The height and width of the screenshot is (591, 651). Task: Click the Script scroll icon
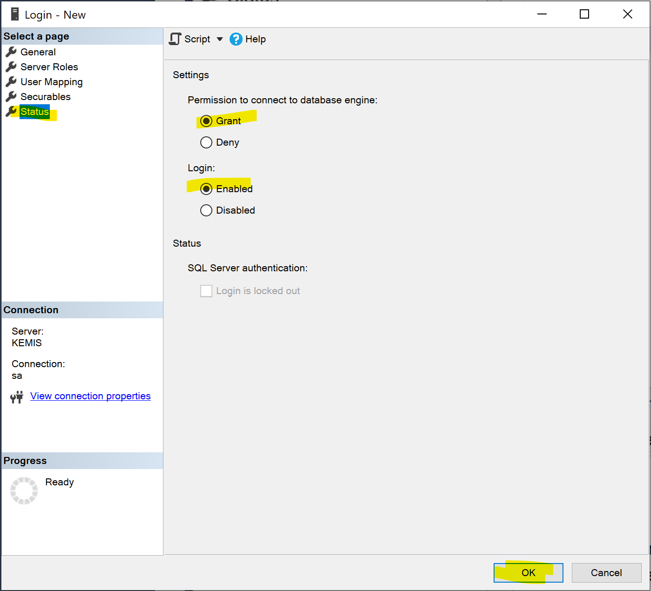[x=175, y=39]
